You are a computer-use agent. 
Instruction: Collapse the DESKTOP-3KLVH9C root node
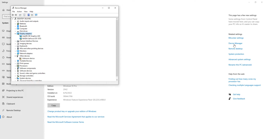[13, 19]
